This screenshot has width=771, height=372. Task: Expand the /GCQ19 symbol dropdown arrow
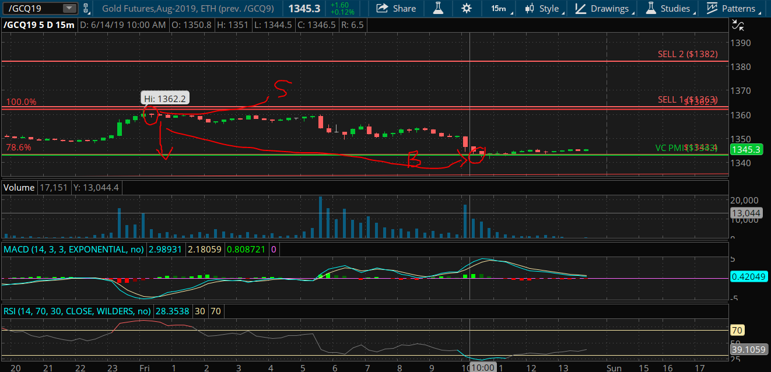(69, 9)
